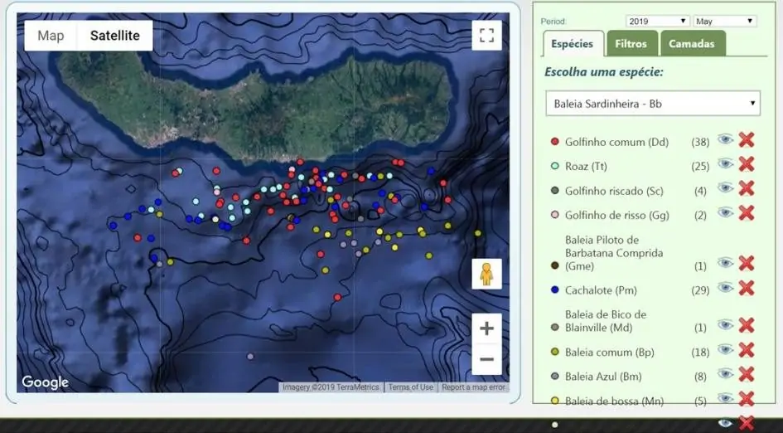Click the red Golfinho comum color dot
The image size is (783, 433).
(x=554, y=142)
